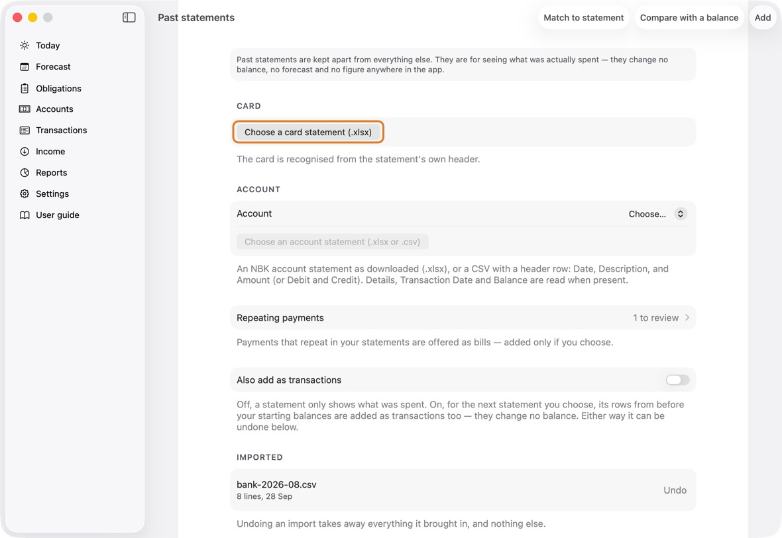Select the bank-2026-08.csv file name
This screenshot has height=538, width=782.
click(x=276, y=484)
